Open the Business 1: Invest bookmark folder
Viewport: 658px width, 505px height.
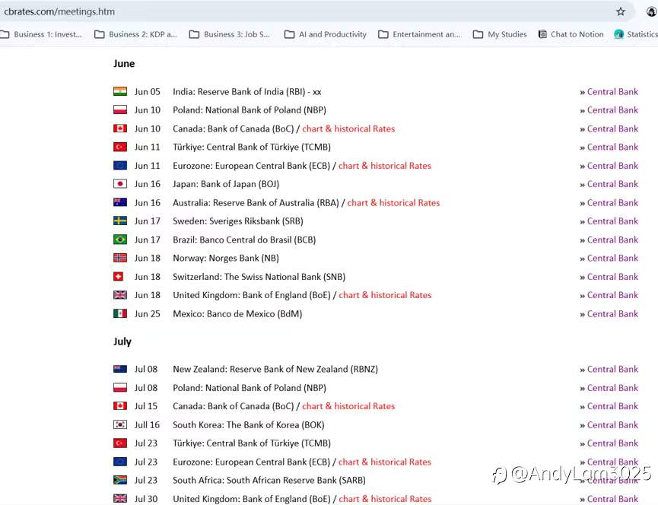coord(41,34)
